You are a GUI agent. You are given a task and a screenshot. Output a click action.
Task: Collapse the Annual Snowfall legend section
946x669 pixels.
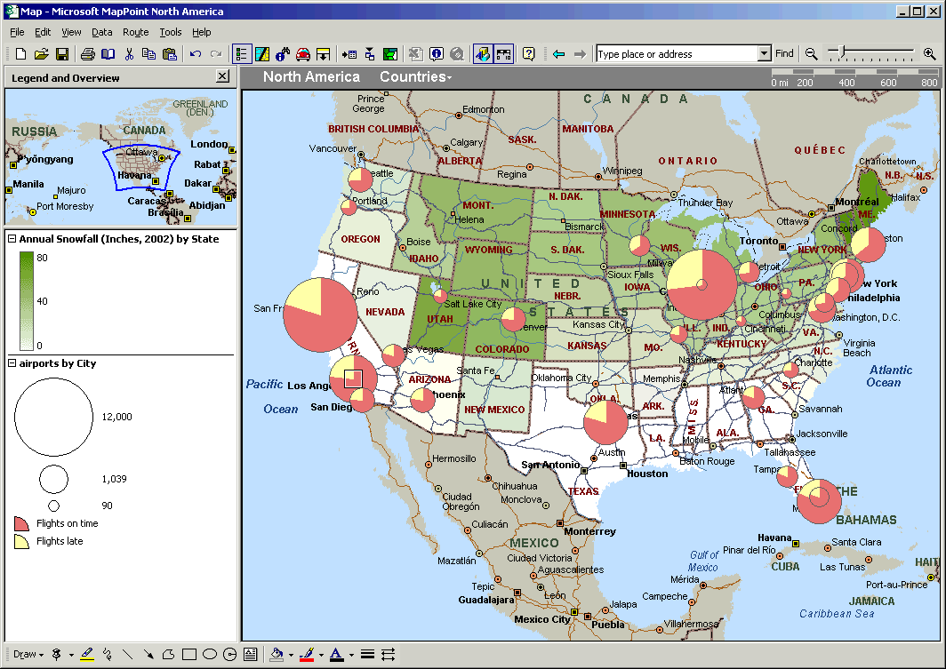[12, 239]
